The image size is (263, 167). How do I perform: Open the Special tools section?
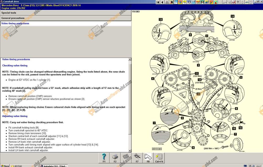66,13
